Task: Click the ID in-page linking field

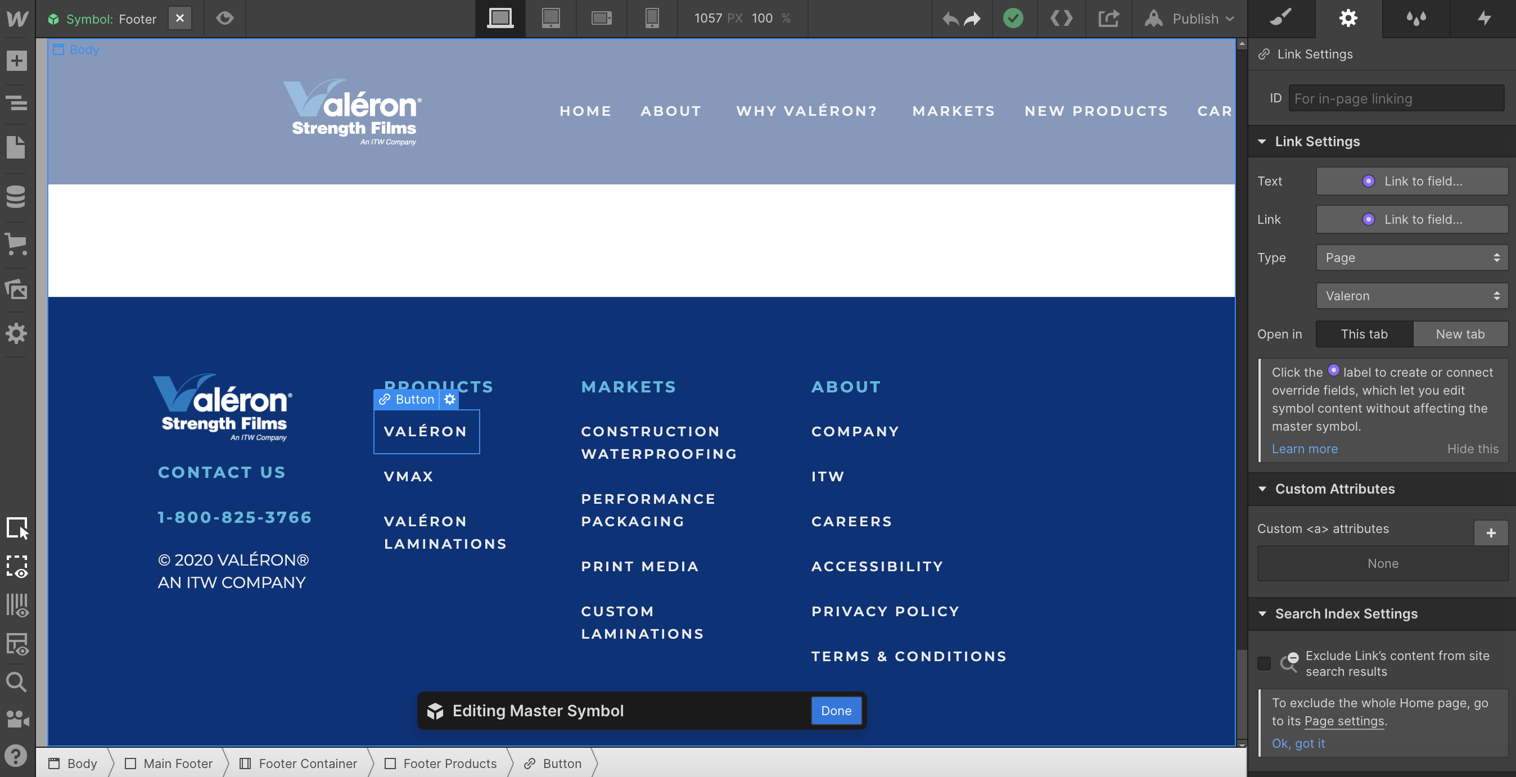Action: [1395, 98]
